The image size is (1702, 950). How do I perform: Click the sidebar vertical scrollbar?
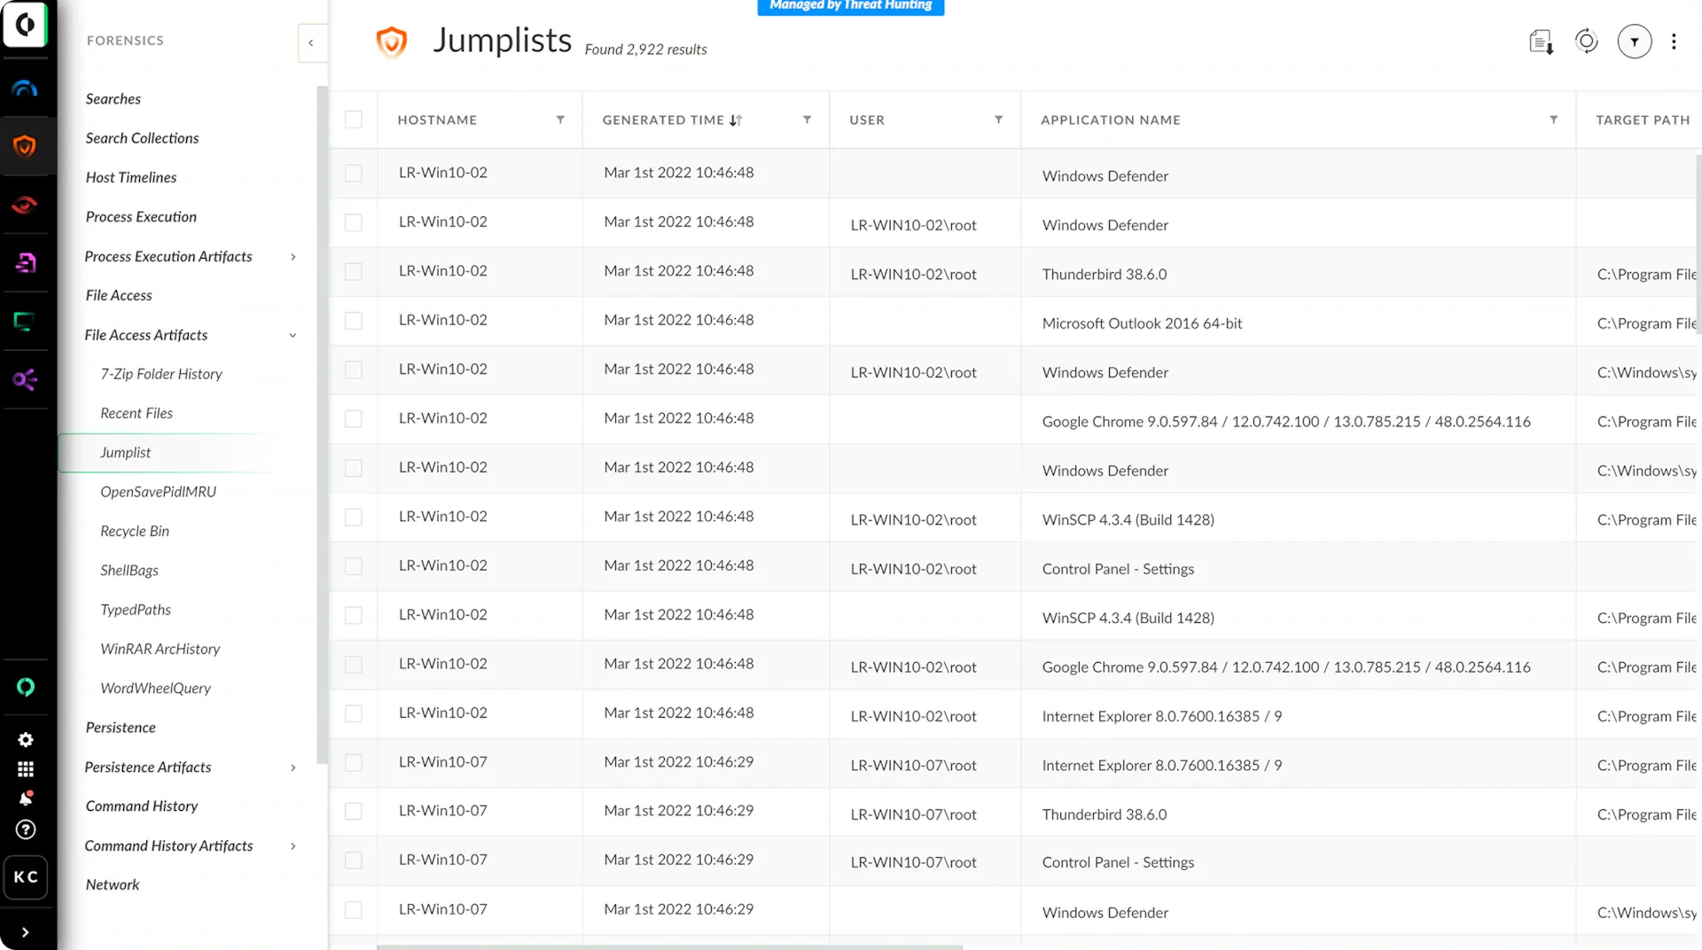(322, 425)
